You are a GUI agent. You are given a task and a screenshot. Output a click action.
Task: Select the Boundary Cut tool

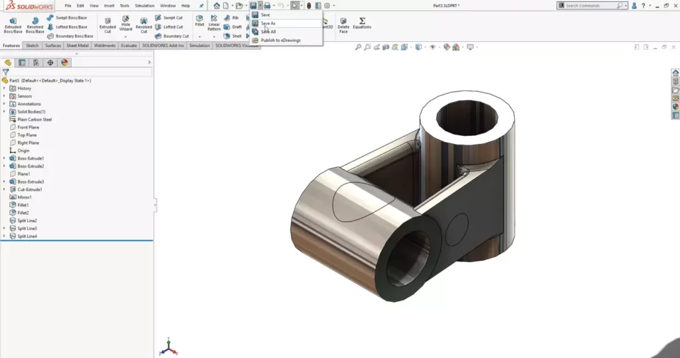coord(172,36)
